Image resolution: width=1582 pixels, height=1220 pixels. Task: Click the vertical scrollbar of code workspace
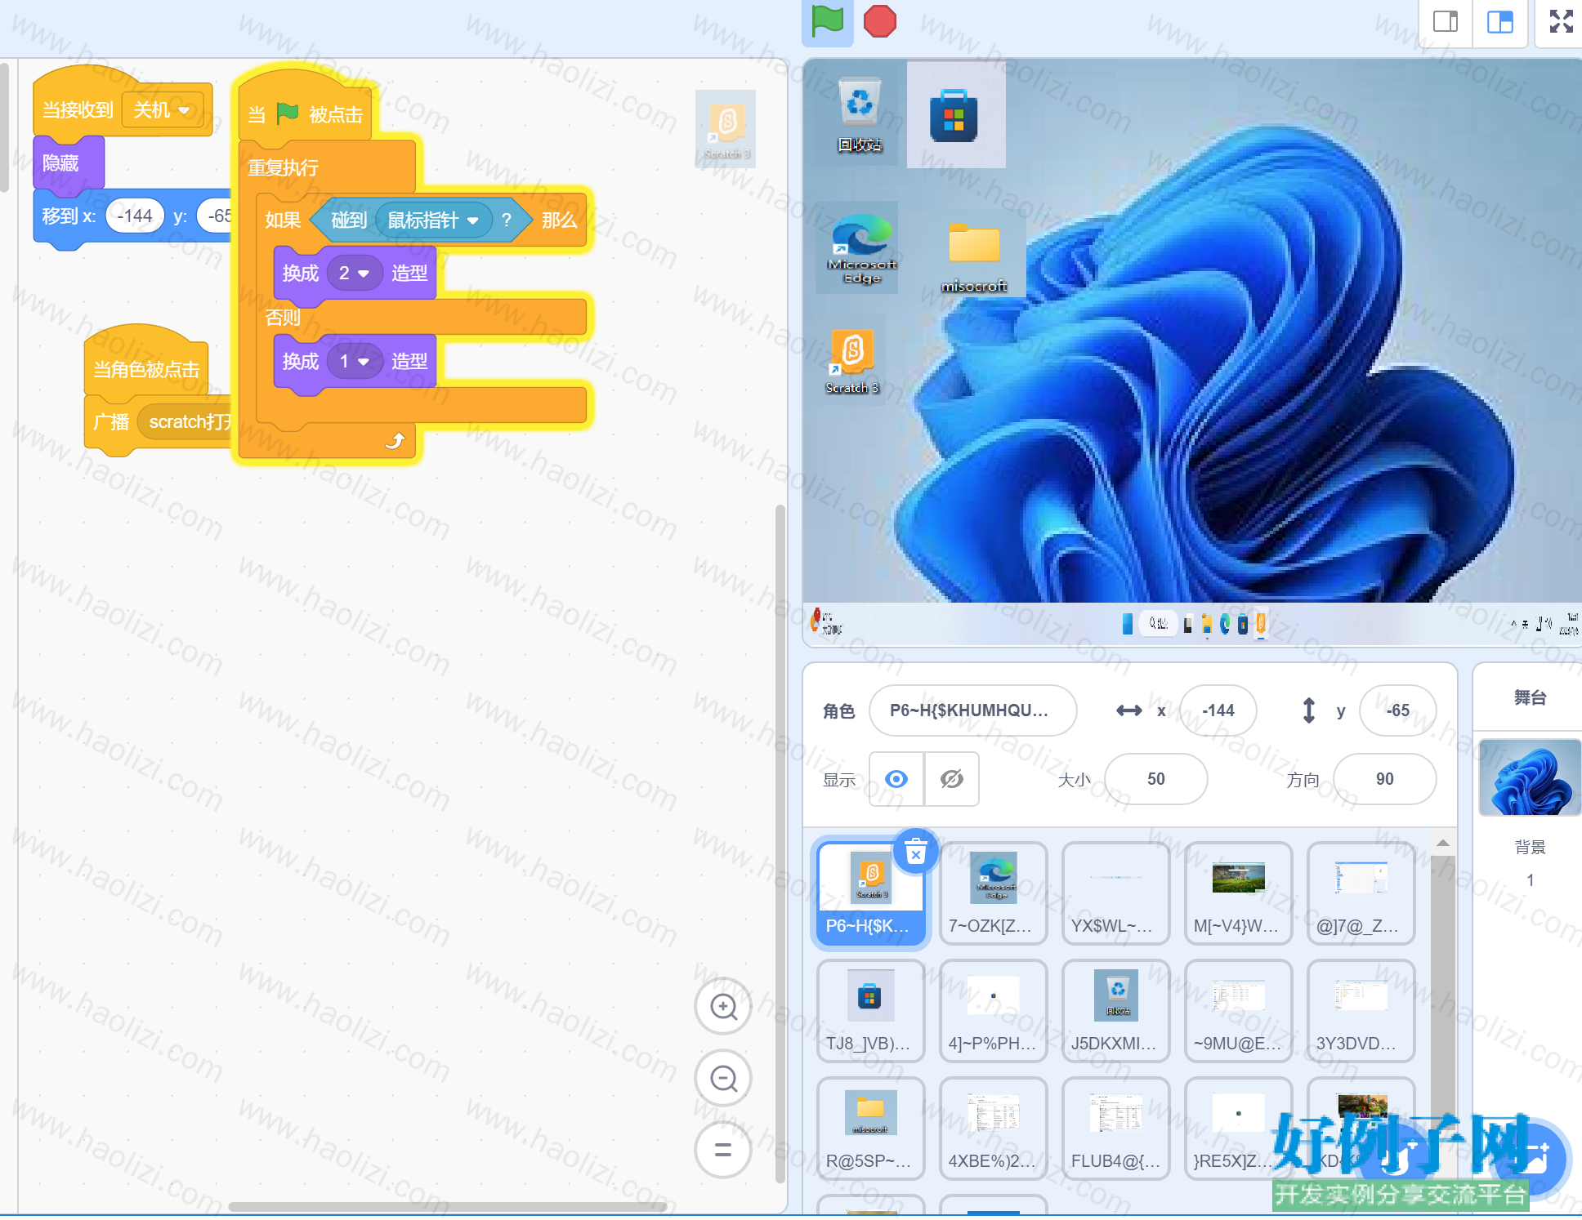pos(780,845)
